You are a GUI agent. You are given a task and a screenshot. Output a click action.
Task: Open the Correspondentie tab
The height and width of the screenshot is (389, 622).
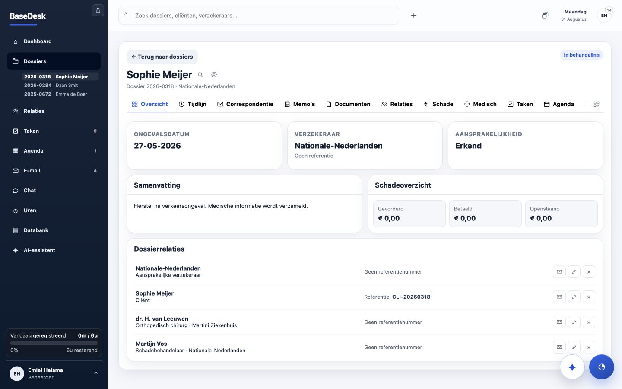(x=245, y=104)
